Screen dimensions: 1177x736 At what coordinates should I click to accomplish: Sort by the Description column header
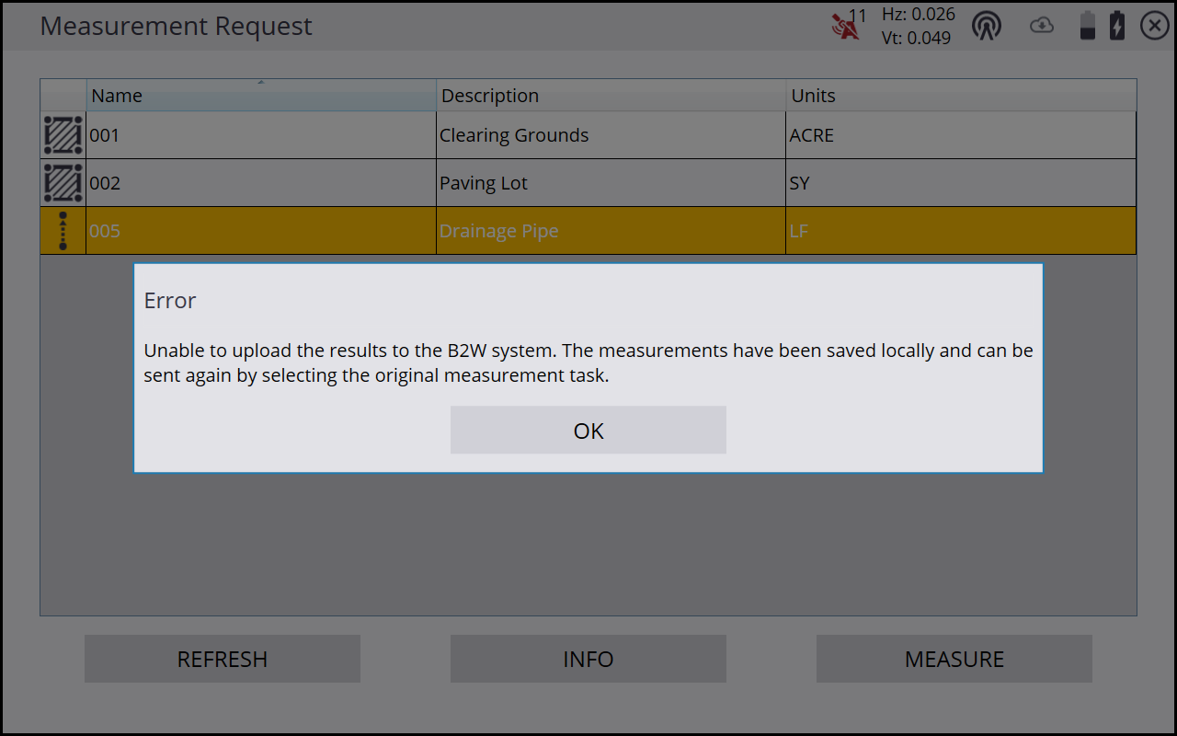(611, 96)
